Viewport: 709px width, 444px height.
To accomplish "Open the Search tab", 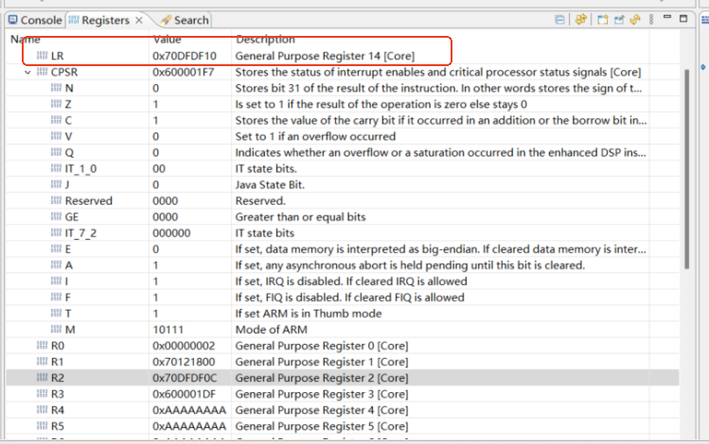I will coord(185,20).
